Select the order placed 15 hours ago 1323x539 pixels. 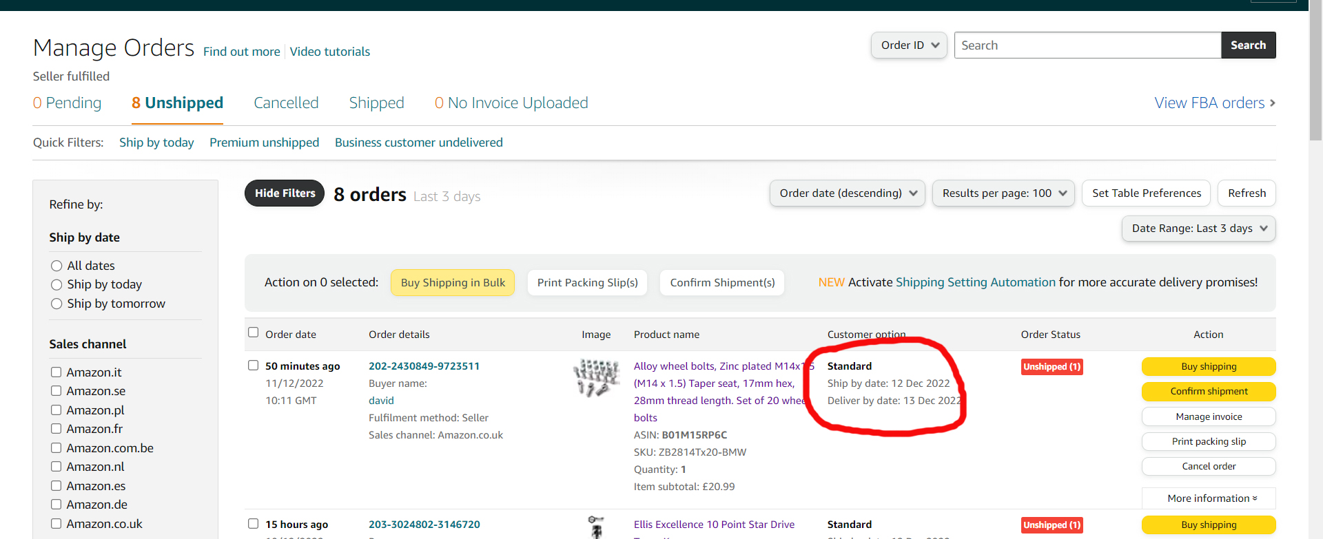coord(254,524)
